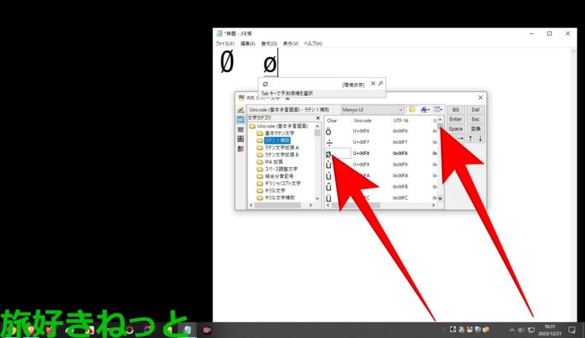Open ファイル(F) menu in Notepad
Image resolution: width=585 pixels, height=338 pixels.
click(x=225, y=43)
